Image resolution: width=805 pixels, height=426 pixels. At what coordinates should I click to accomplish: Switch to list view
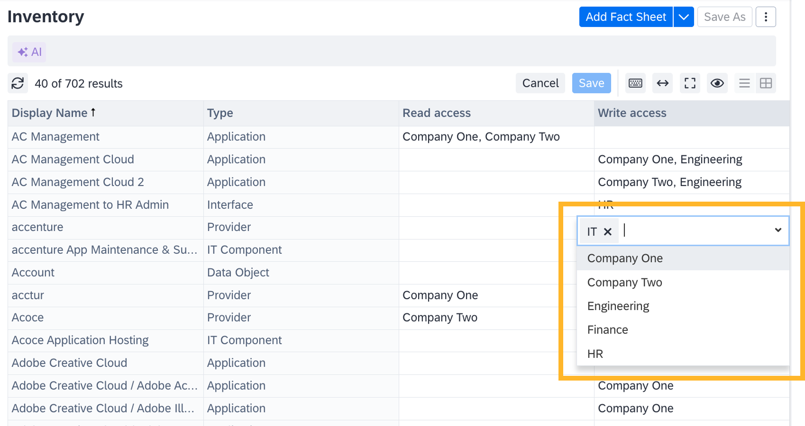[x=744, y=83]
